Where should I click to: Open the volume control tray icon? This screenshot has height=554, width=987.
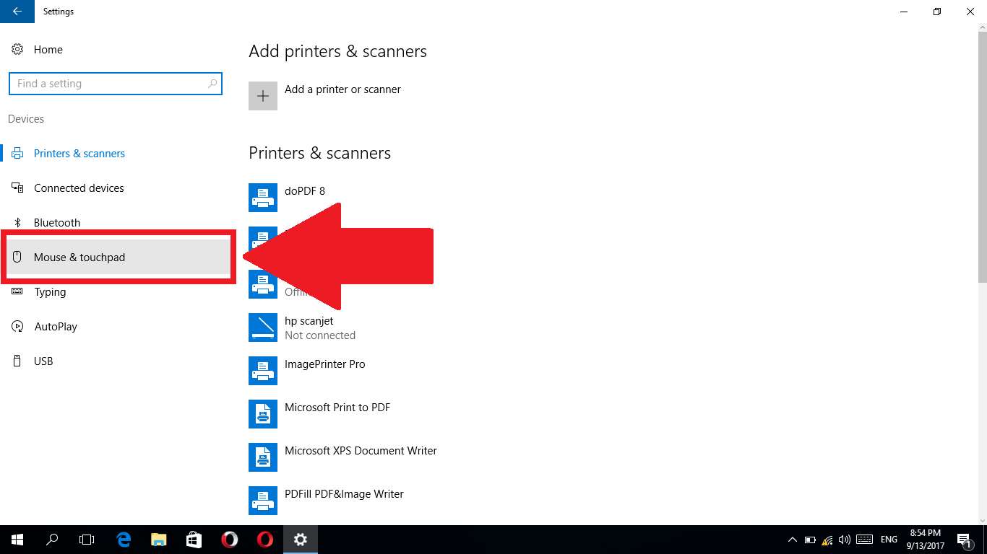pos(845,540)
